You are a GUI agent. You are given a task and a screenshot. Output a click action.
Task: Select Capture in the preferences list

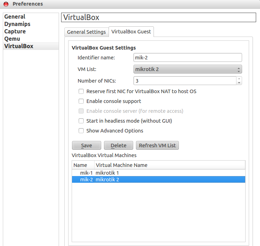click(31, 31)
